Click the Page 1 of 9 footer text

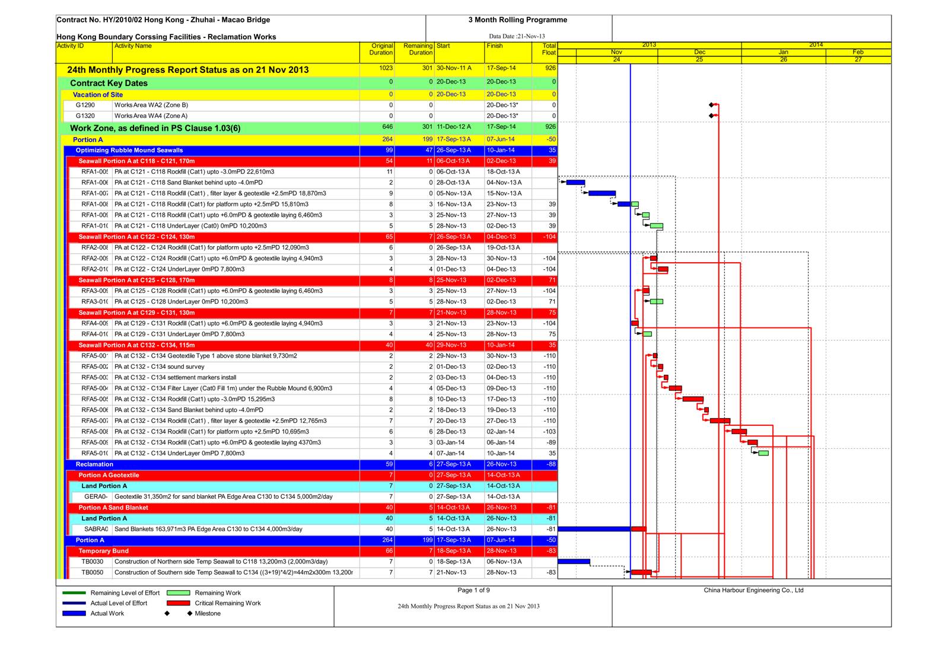point(473,590)
